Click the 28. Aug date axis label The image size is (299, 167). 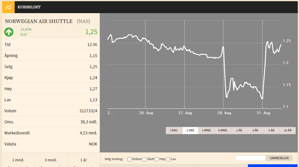tap(224, 113)
